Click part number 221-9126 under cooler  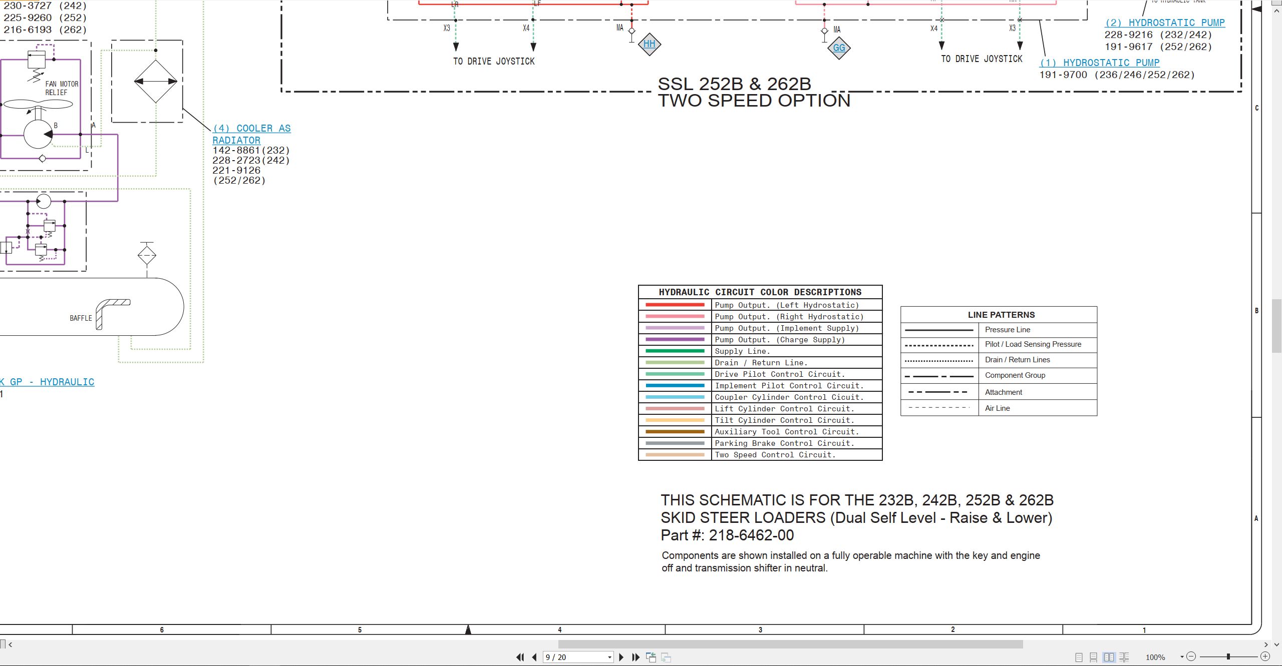pyautogui.click(x=236, y=170)
